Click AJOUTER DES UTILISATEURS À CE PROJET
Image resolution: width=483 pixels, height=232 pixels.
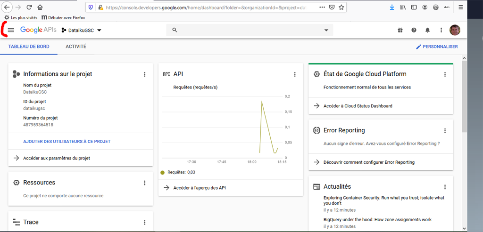[67, 141]
